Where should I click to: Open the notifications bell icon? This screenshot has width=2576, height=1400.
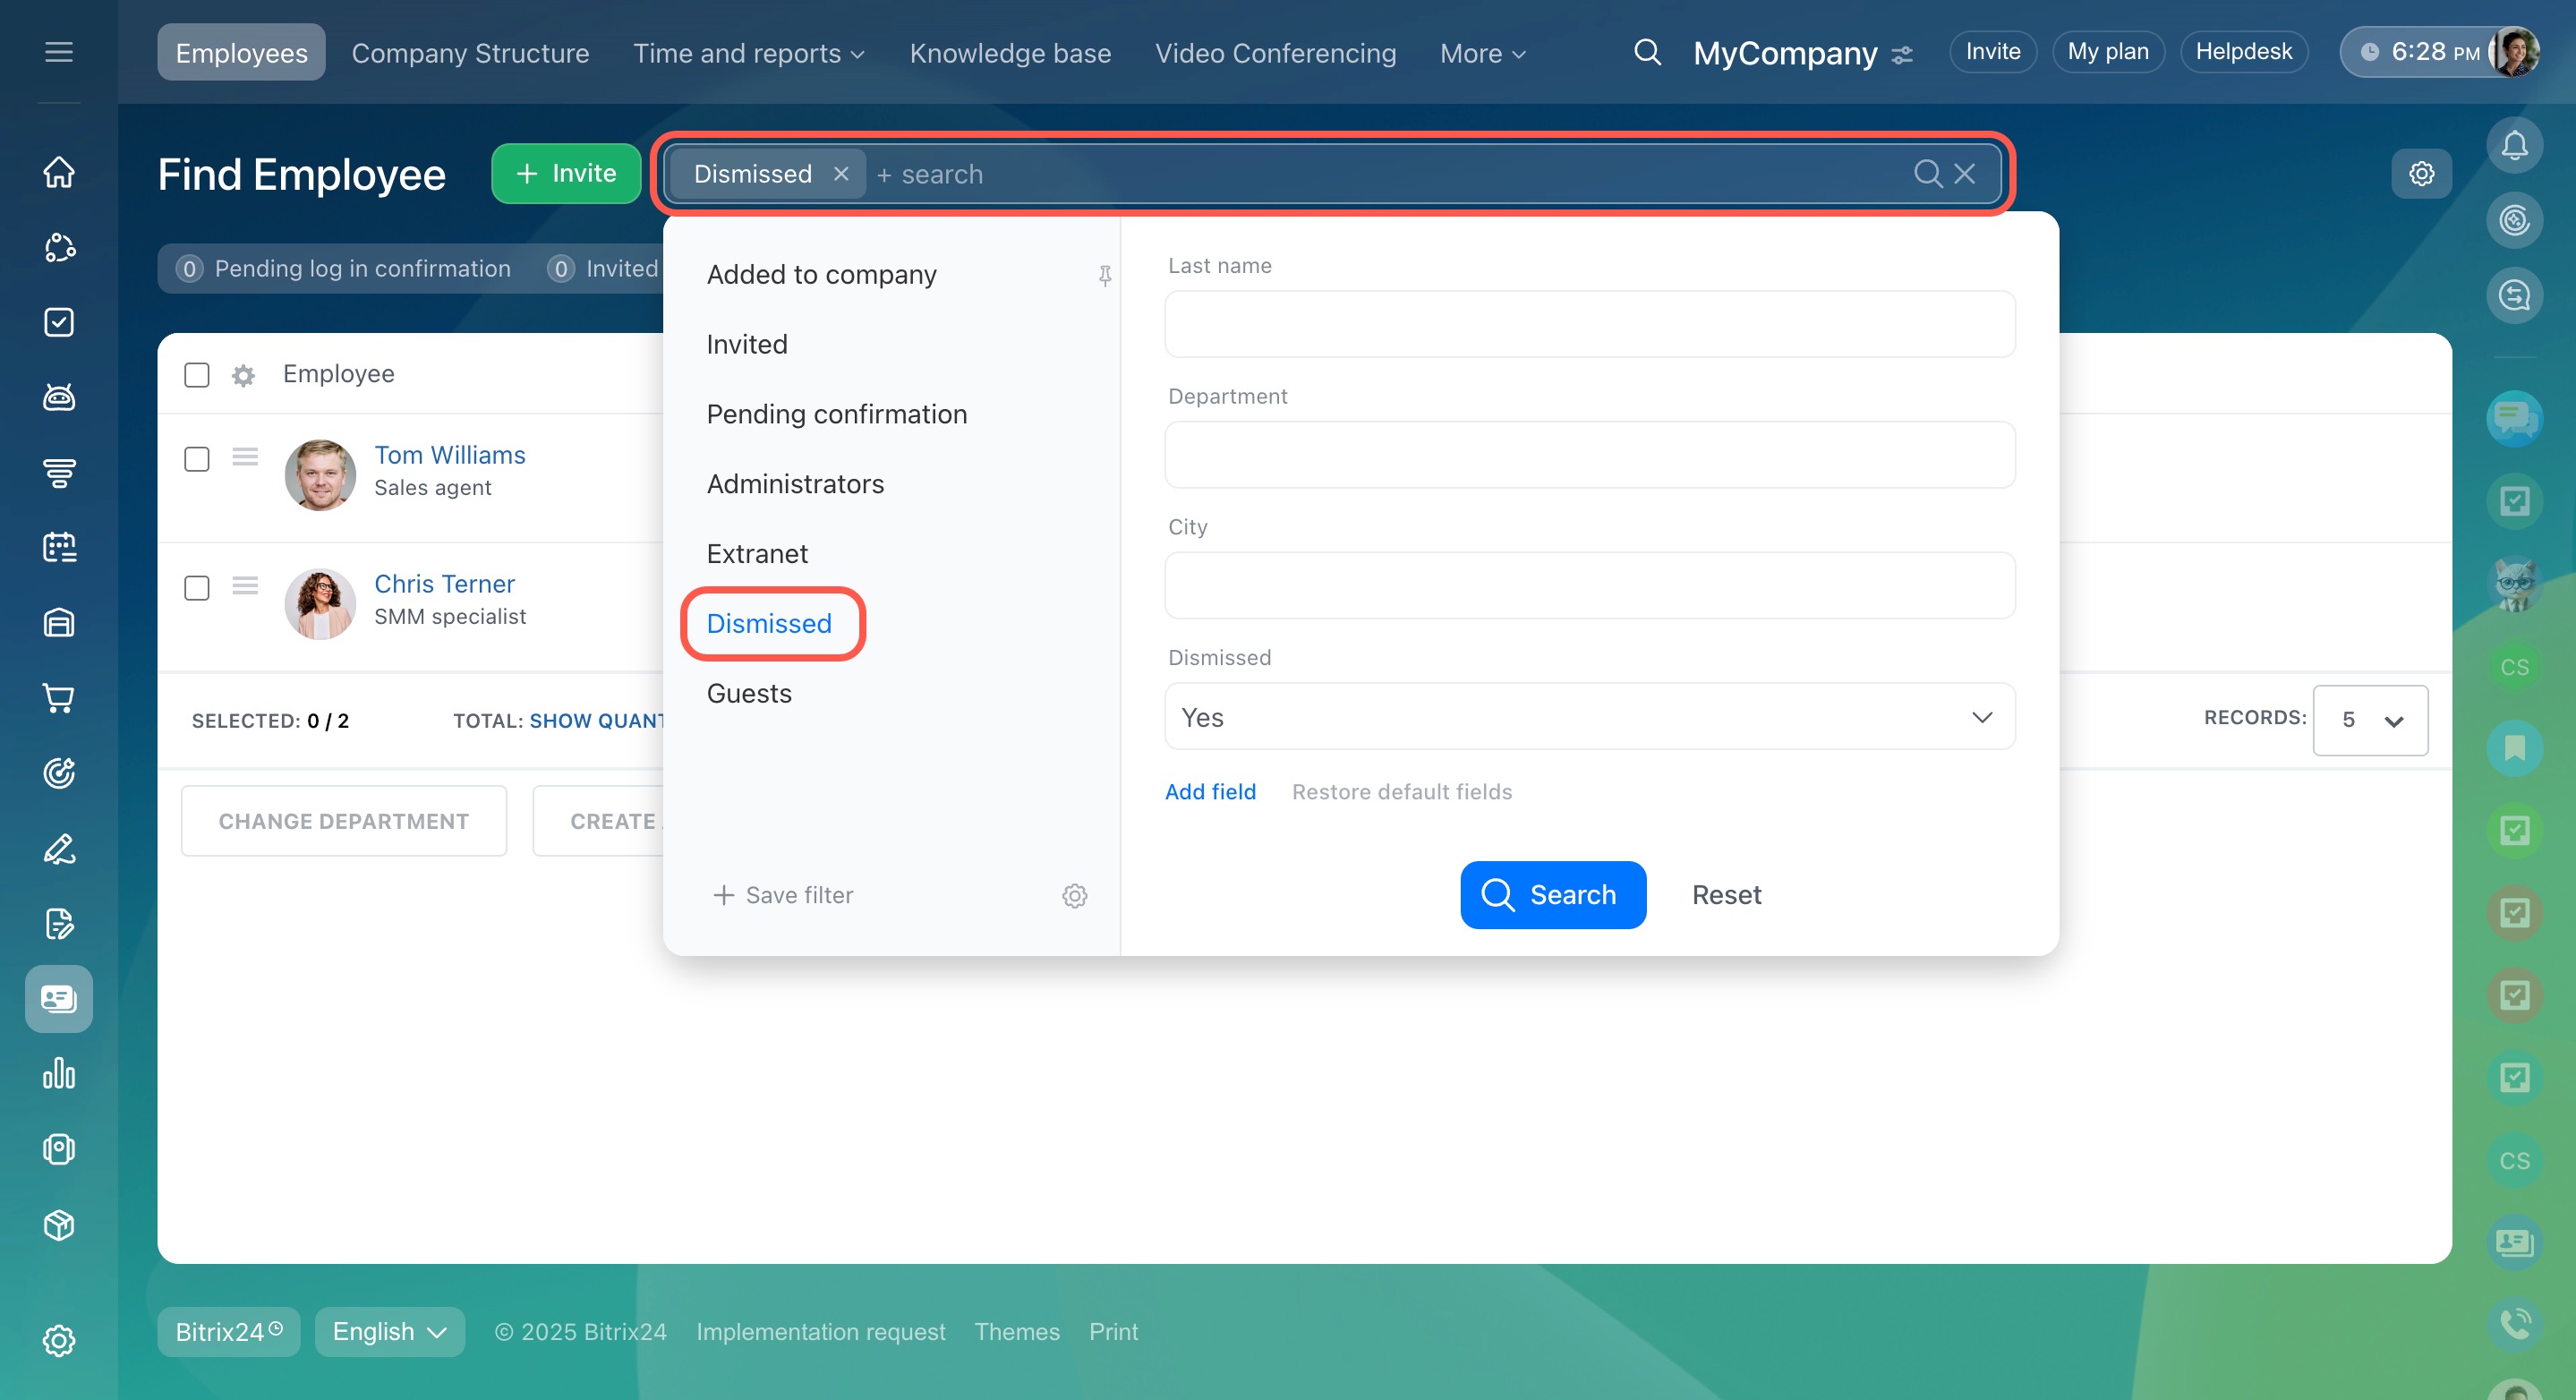(2513, 146)
